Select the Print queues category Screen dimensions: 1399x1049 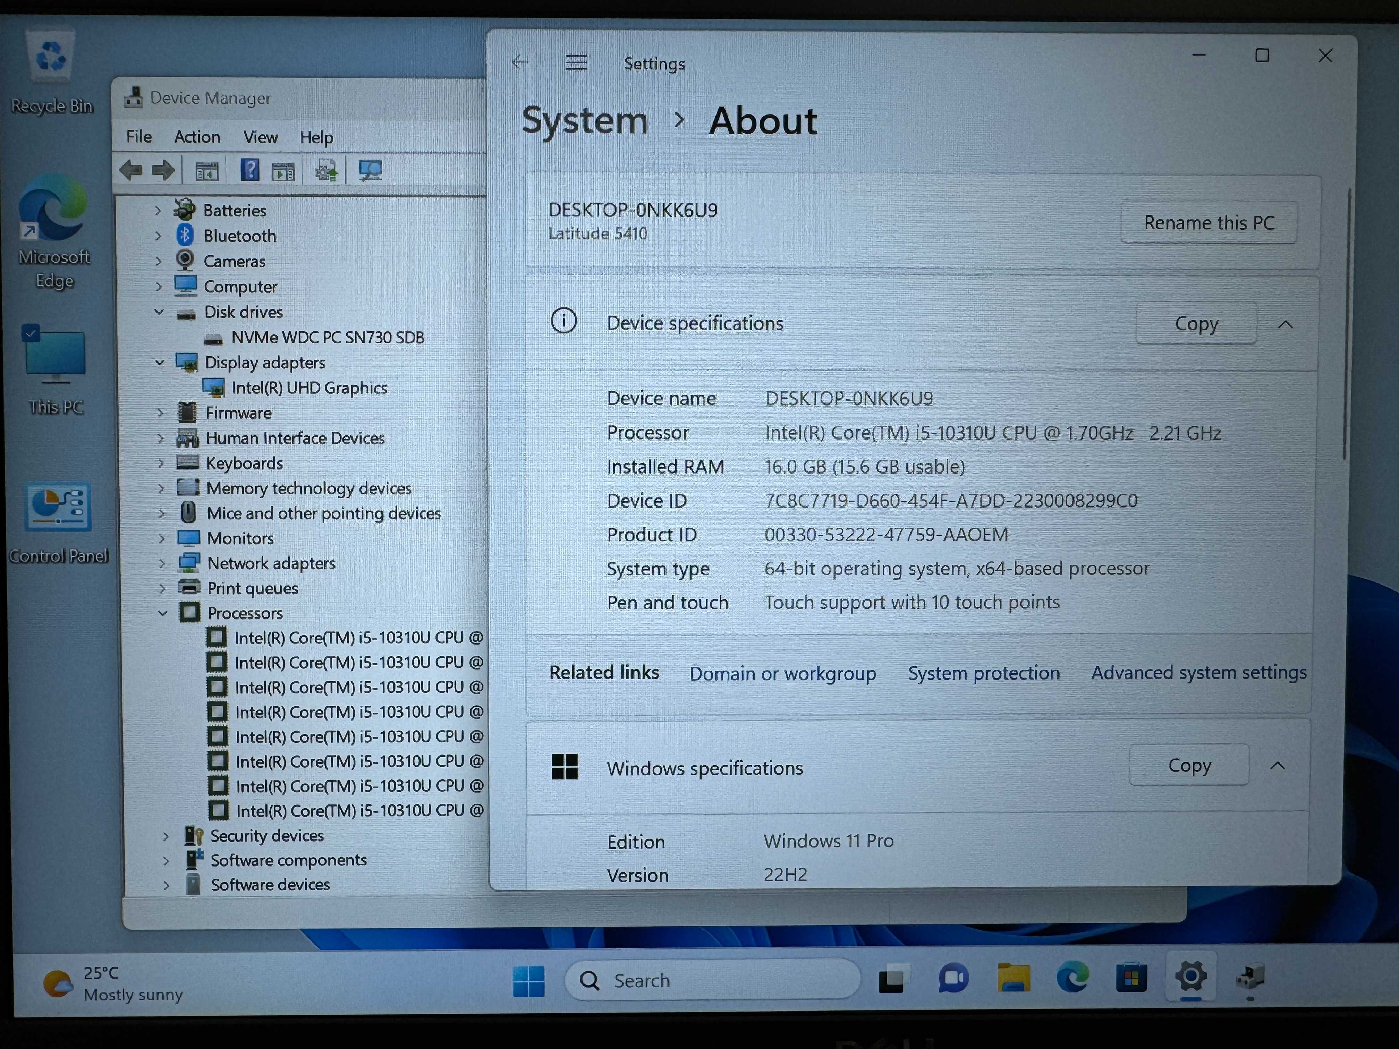point(252,588)
